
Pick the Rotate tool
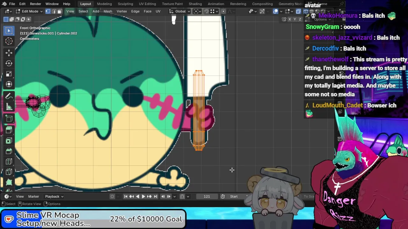click(x=9, y=63)
